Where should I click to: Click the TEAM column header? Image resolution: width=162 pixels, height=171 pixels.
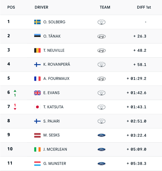[105, 7]
